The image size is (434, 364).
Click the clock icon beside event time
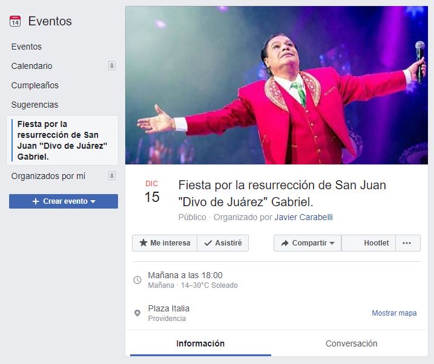[x=137, y=280]
